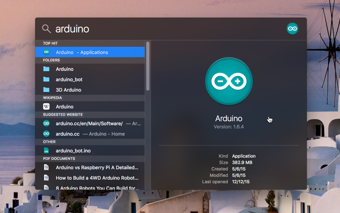Screen dimensions: 340x213
Task: Select "8 Arduino Robots You Can Build" PDF
Action: coord(97,188)
